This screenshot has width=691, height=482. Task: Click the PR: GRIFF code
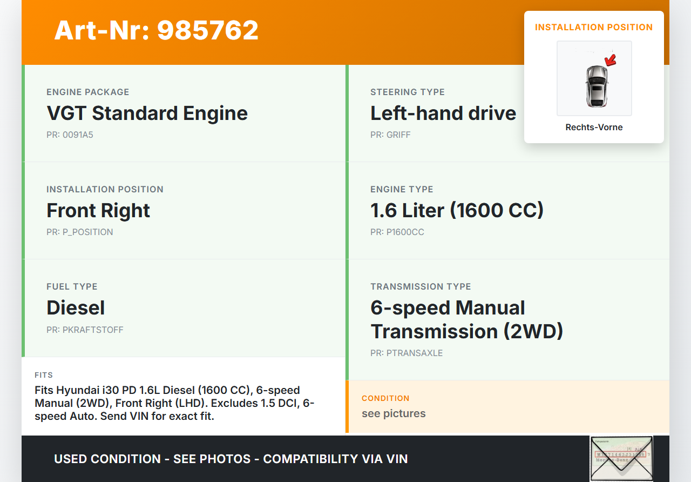coord(390,135)
